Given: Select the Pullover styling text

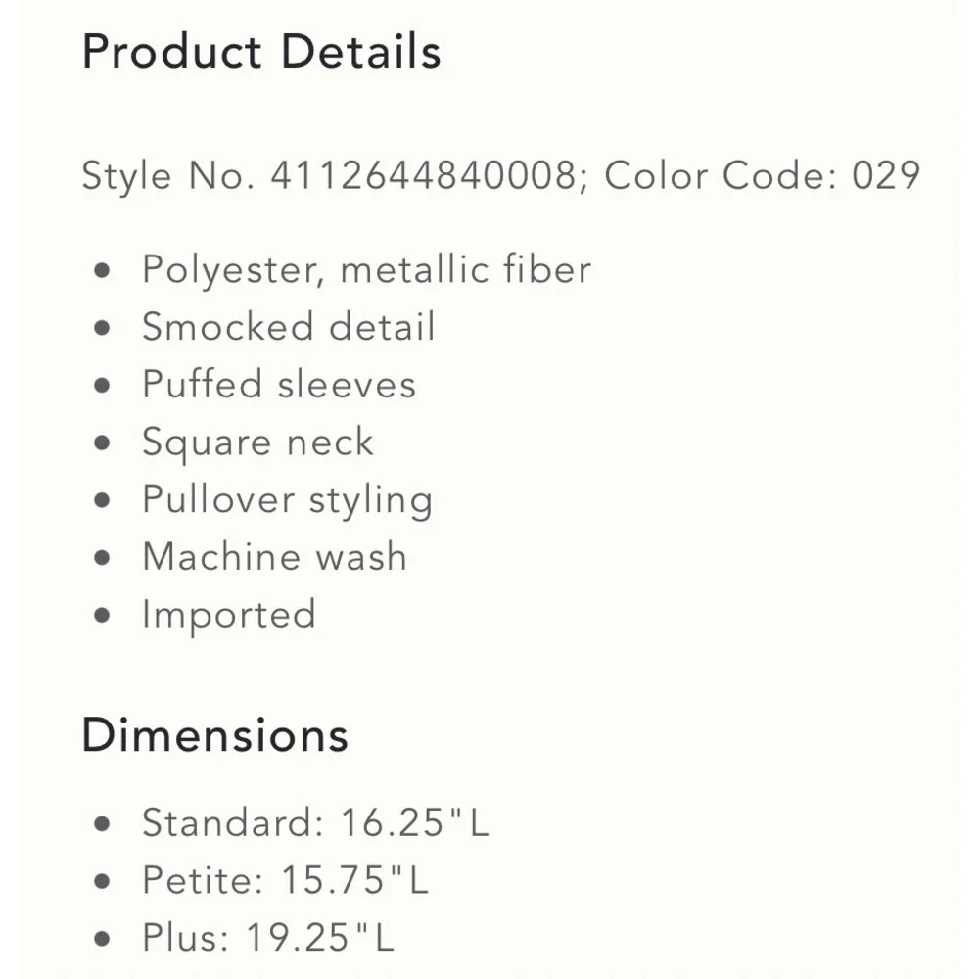Looking at the screenshot, I should click(287, 500).
